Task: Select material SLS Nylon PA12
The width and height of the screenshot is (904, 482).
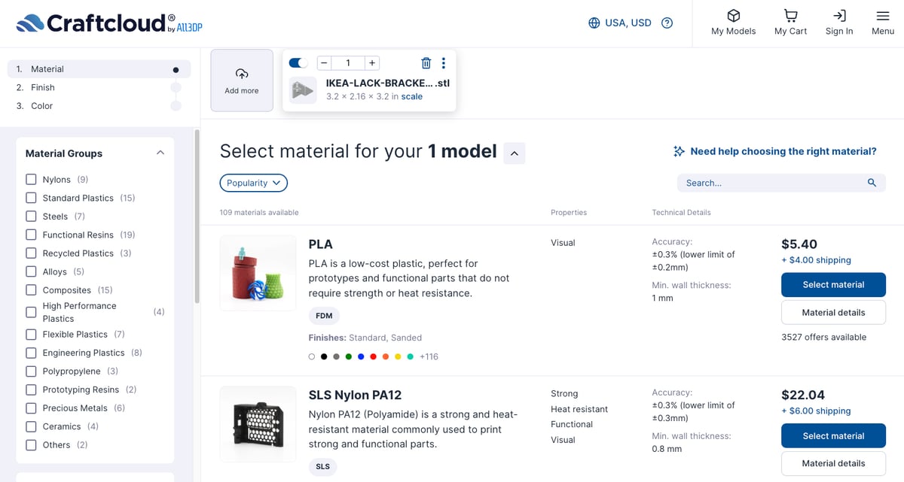Action: pyautogui.click(x=833, y=436)
